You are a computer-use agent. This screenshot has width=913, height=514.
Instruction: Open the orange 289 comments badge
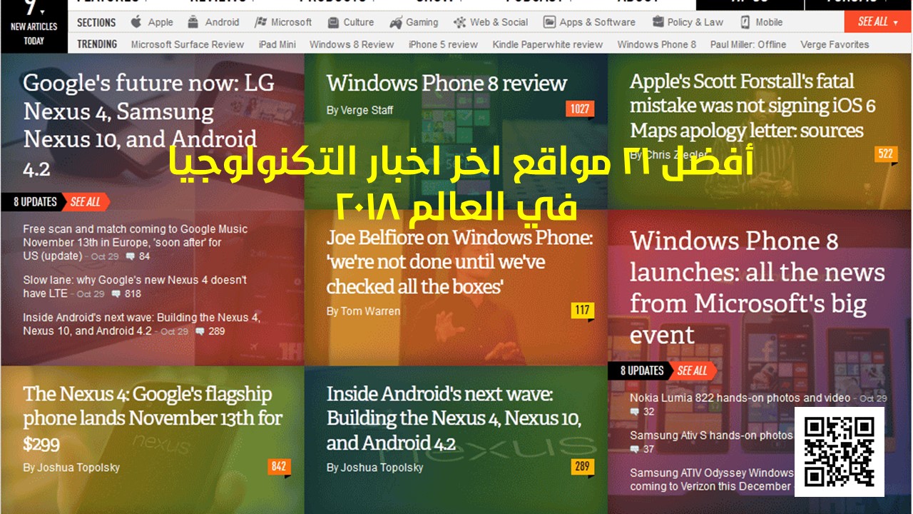pyautogui.click(x=582, y=467)
